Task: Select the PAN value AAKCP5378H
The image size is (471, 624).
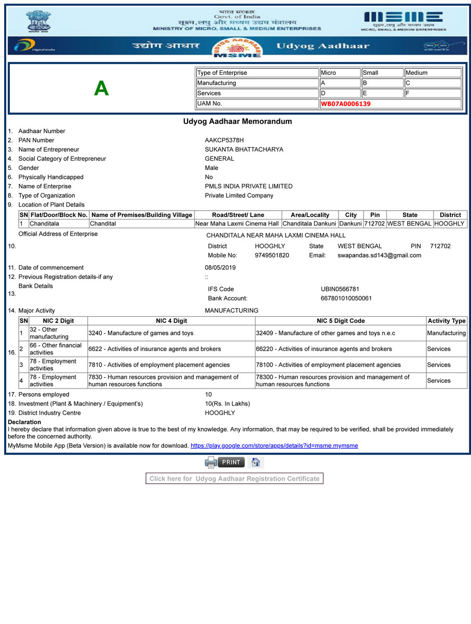Action: click(224, 140)
